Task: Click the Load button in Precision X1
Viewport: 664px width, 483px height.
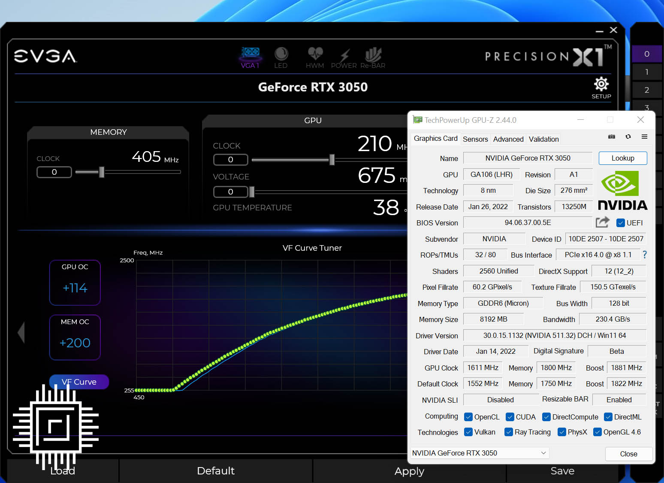Action: 63,471
